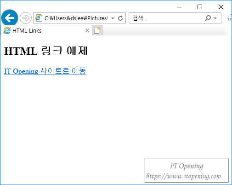Image resolution: width=232 pixels, height=185 pixels.
Task: Click the C:\Users\dslee\Pictures address field
Action: (76, 18)
